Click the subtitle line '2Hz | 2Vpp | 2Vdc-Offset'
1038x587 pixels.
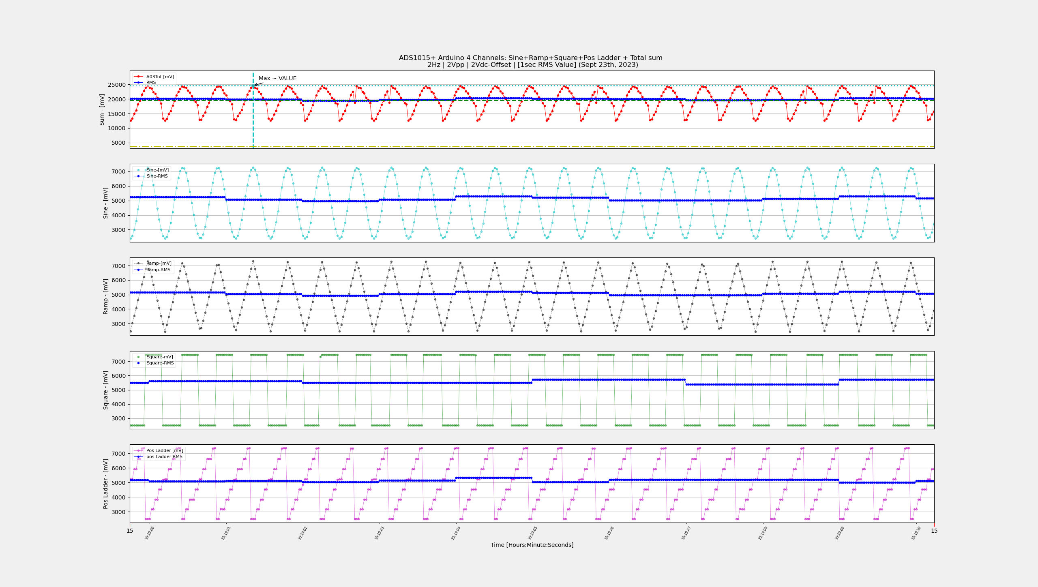pos(533,65)
